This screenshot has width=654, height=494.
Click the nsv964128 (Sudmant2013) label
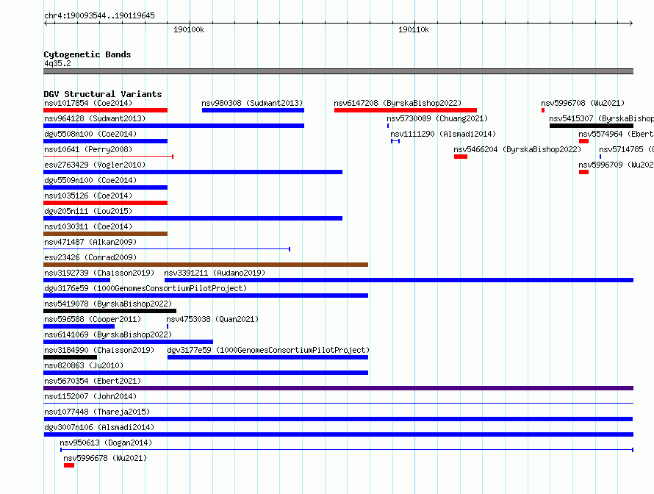pos(95,118)
